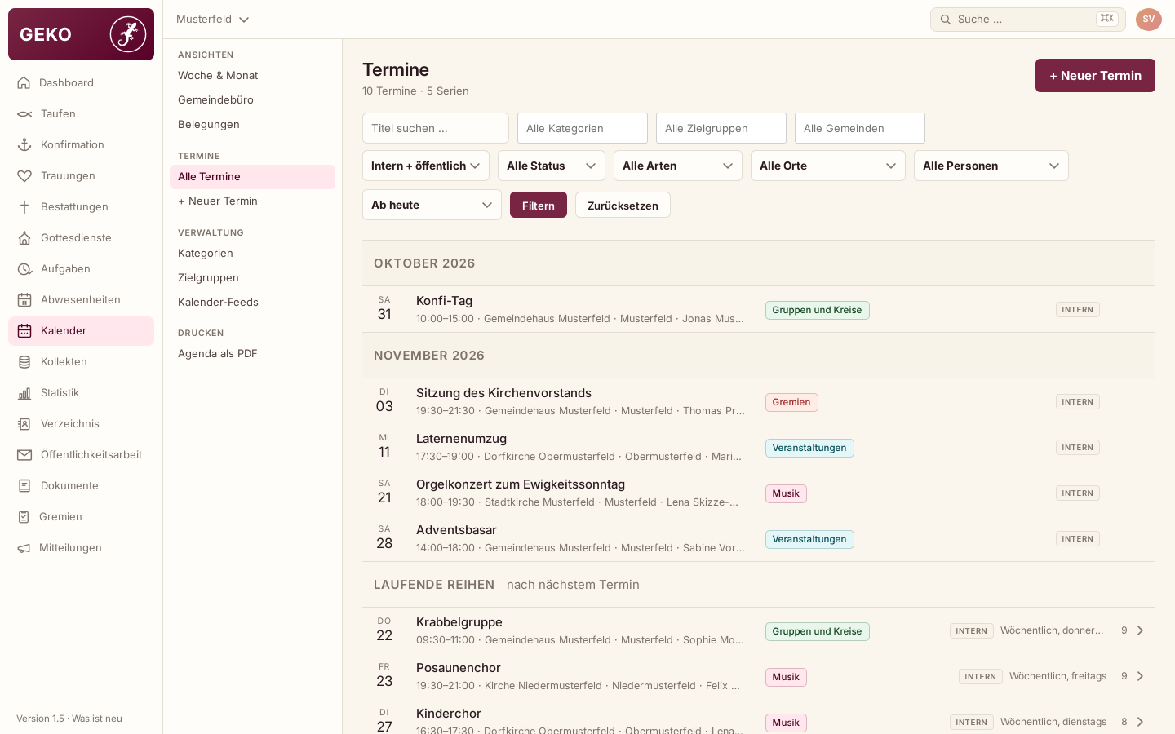Click the Verzeichnis address book icon
The height and width of the screenshot is (734, 1175).
(24, 423)
